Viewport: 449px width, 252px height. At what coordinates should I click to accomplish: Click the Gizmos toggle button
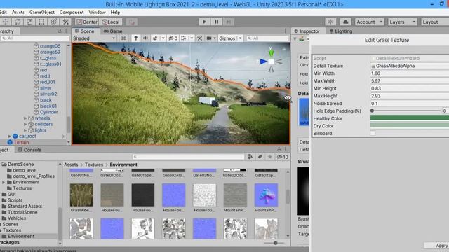click(227, 38)
